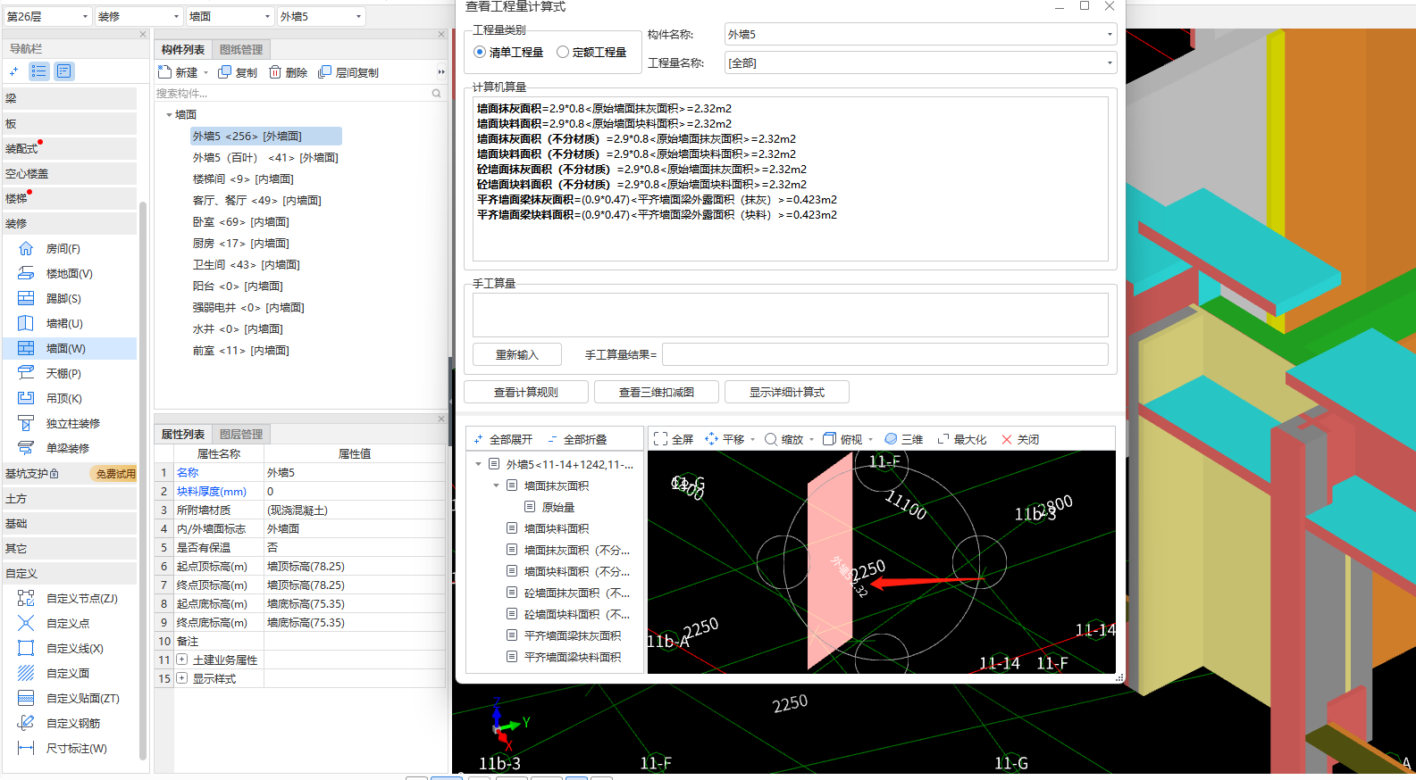Open the 土方 navigation section
Viewport: 1416px width, 780px height.
70,499
